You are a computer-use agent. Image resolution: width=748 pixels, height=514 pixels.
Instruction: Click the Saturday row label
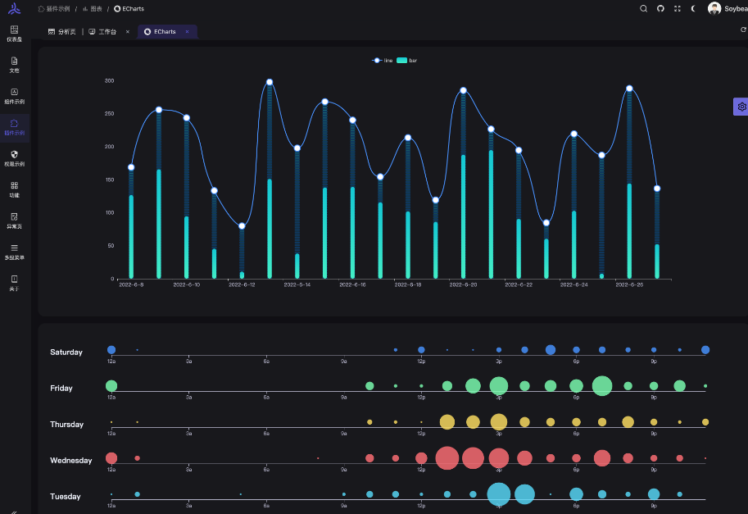click(66, 353)
